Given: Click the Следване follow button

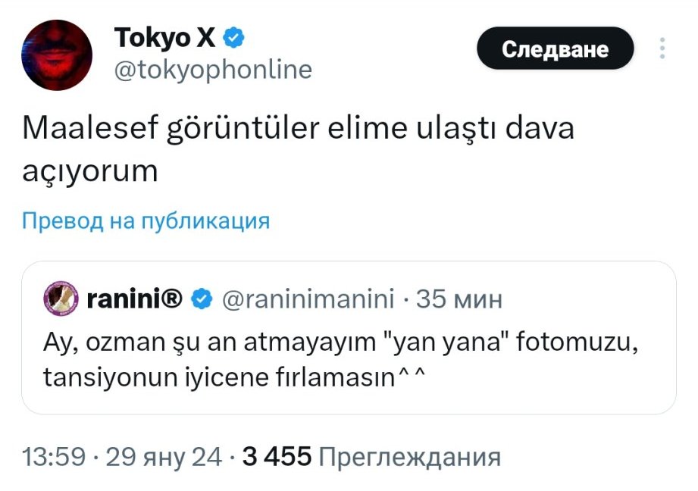Looking at the screenshot, I should pos(555,48).
